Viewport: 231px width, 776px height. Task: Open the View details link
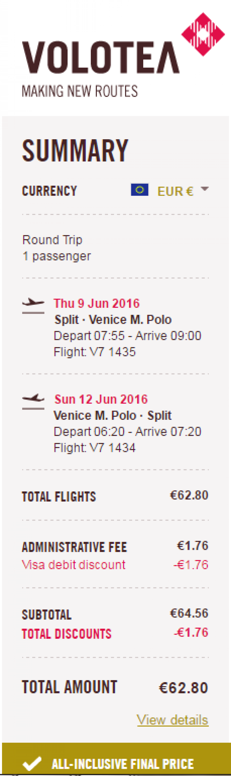coord(172,720)
